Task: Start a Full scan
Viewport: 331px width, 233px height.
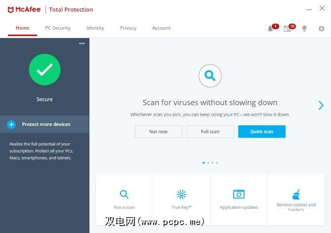Action: click(210, 132)
